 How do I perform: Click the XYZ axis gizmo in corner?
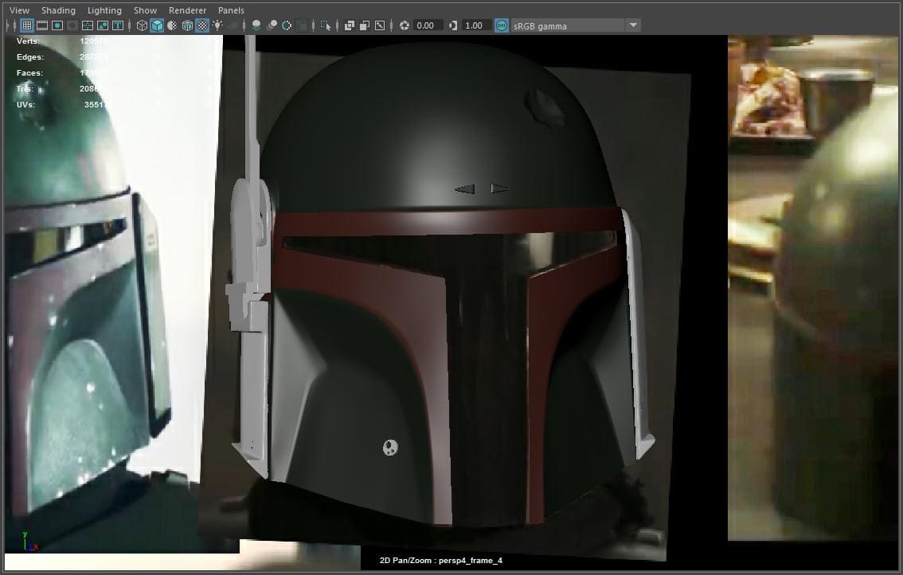click(x=29, y=542)
